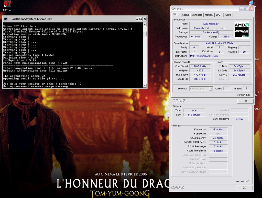Click the Instructions field 'MMX (+), 3DNow! (+), SSE'

pyautogui.click(x=220, y=56)
